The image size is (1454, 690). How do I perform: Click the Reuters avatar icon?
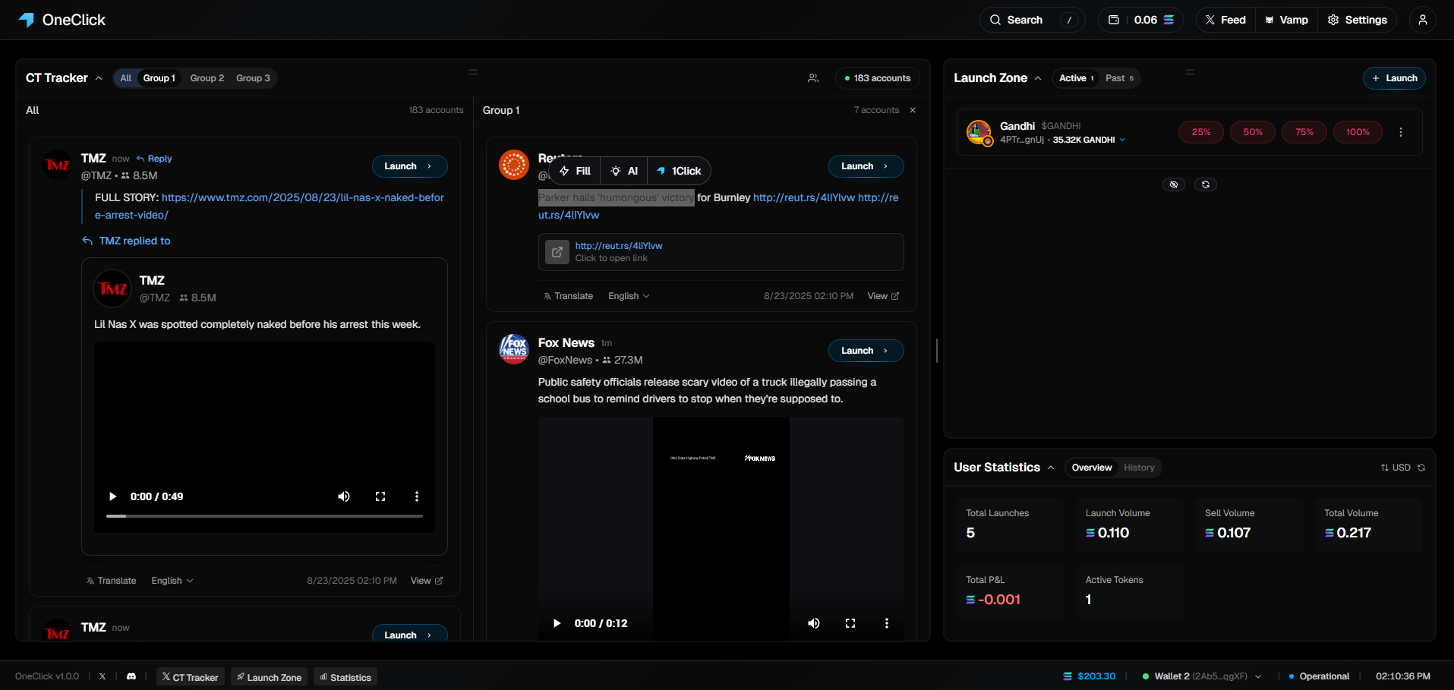pyautogui.click(x=514, y=165)
